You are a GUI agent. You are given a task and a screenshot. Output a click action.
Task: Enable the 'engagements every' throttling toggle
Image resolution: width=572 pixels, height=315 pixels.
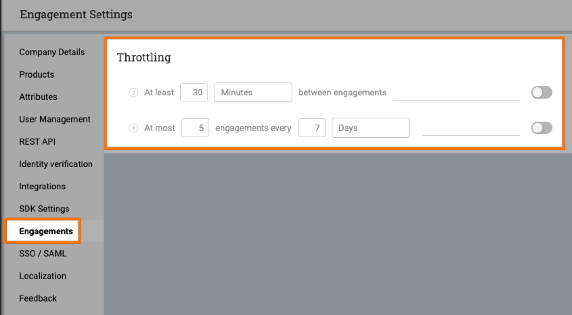click(542, 128)
